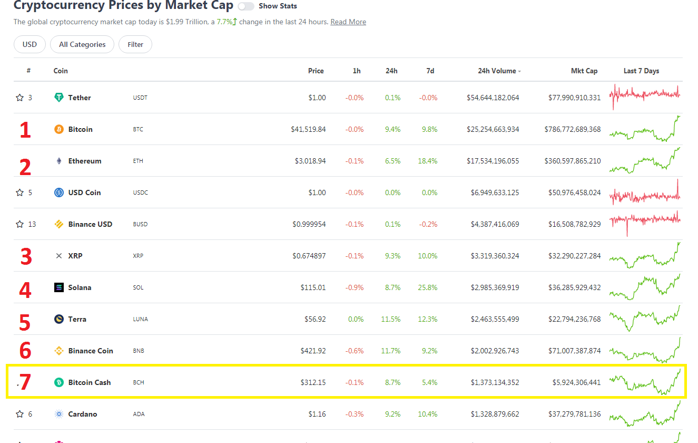Open the Binance USD name link
The height and width of the screenshot is (443, 698).
pyautogui.click(x=90, y=224)
